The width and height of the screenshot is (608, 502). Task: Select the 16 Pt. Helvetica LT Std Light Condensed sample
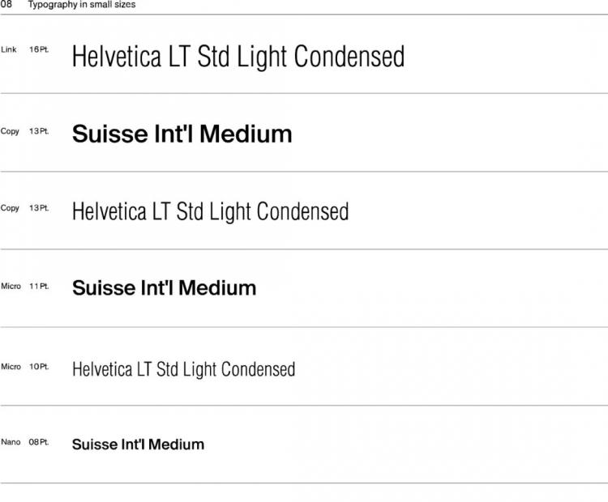238,57
